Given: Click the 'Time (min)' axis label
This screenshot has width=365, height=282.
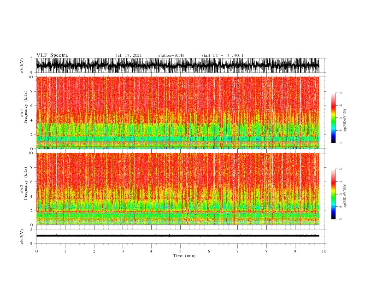Looking at the screenshot, I should pyautogui.click(x=184, y=256).
